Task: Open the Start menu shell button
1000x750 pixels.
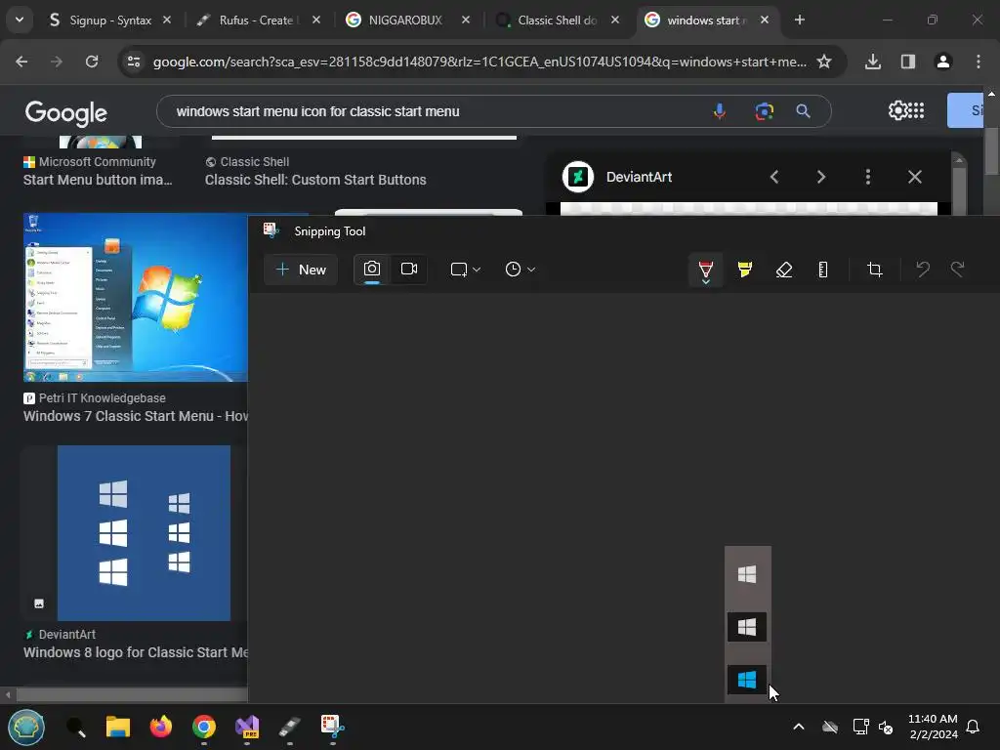Action: 26,727
